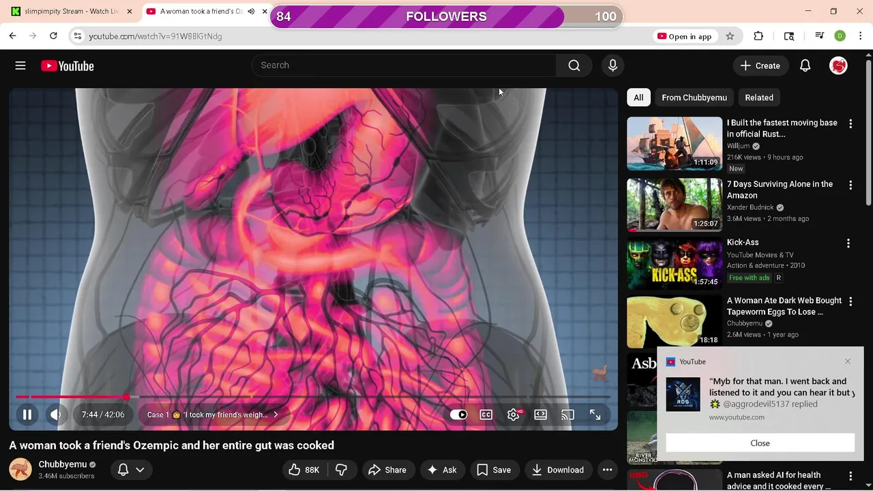The height and width of the screenshot is (491, 873).
Task: Select the From Chubbyemu filter chip
Action: click(694, 98)
